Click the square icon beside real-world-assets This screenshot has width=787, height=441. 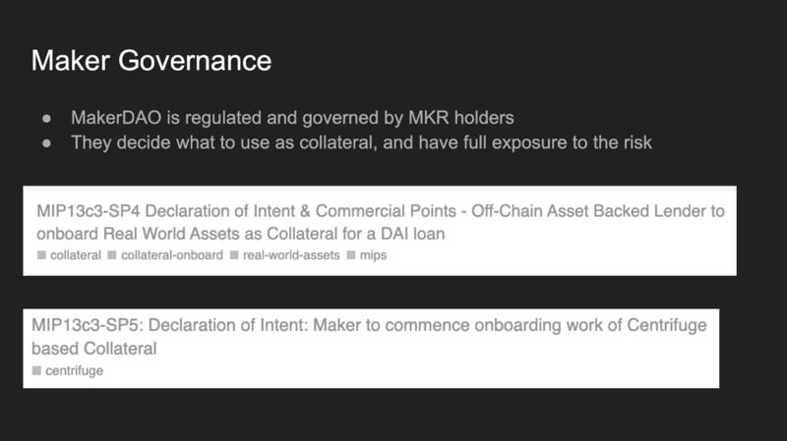coord(233,255)
